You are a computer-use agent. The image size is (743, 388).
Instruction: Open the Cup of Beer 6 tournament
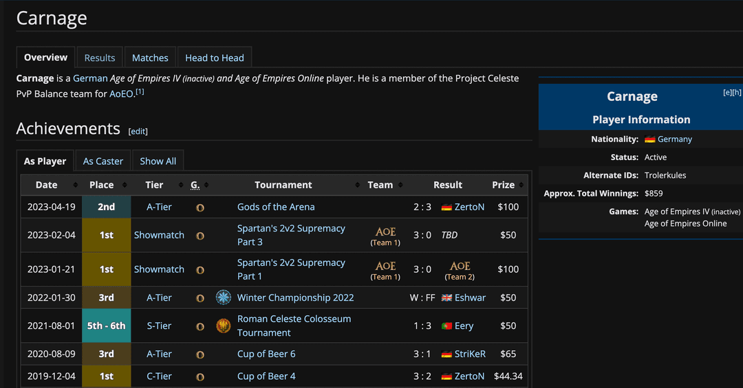coord(266,354)
